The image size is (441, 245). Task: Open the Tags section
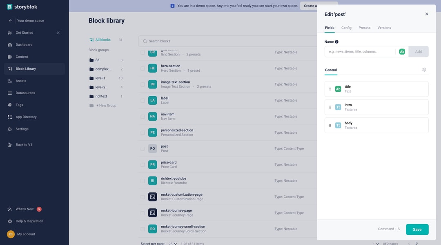click(19, 105)
